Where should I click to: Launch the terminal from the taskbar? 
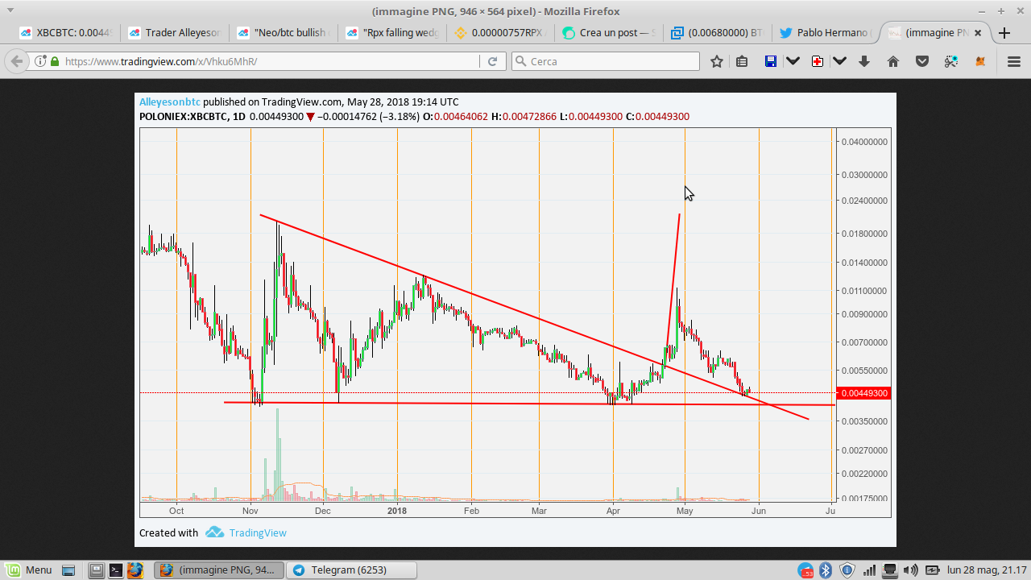[x=116, y=570]
